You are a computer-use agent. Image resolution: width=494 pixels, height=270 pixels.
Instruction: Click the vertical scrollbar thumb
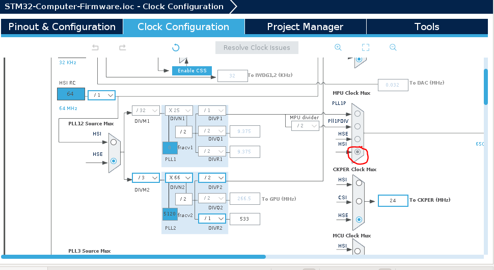click(x=486, y=87)
